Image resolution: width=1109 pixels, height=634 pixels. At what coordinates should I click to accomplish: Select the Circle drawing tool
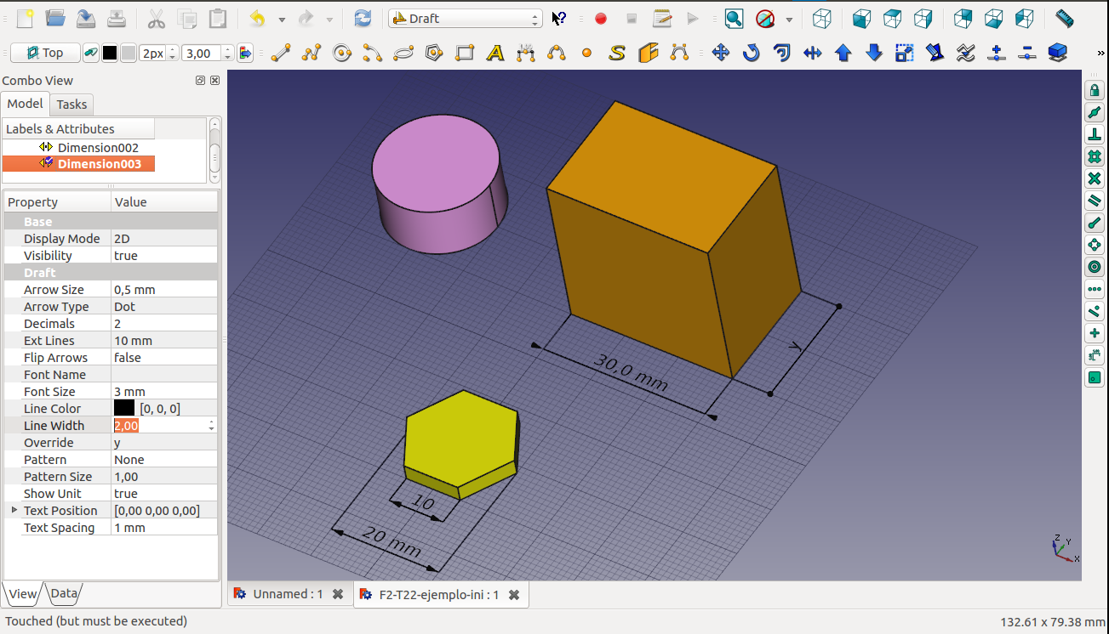click(342, 54)
